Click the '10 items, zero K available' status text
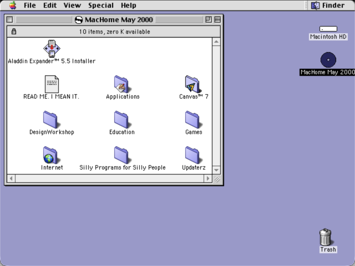The width and height of the screenshot is (355, 266). tap(115, 32)
